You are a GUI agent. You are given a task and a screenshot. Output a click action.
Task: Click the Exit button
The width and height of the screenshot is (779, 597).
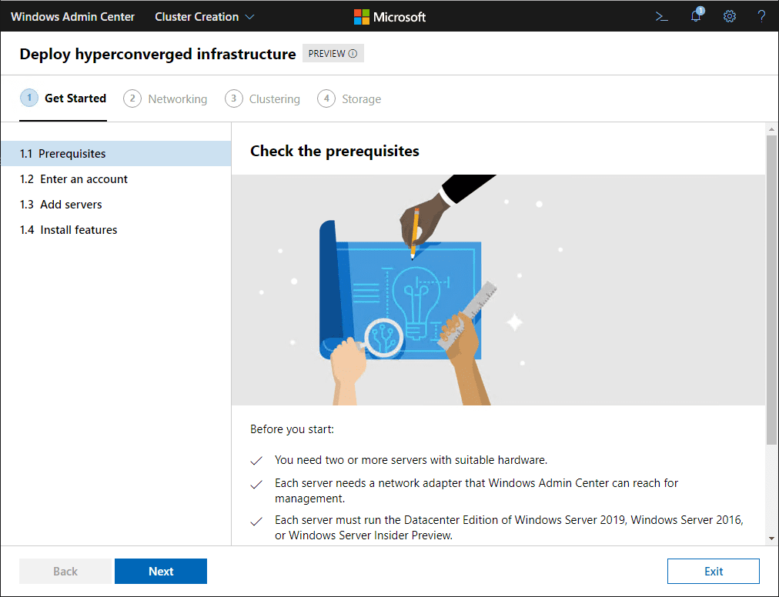[713, 571]
